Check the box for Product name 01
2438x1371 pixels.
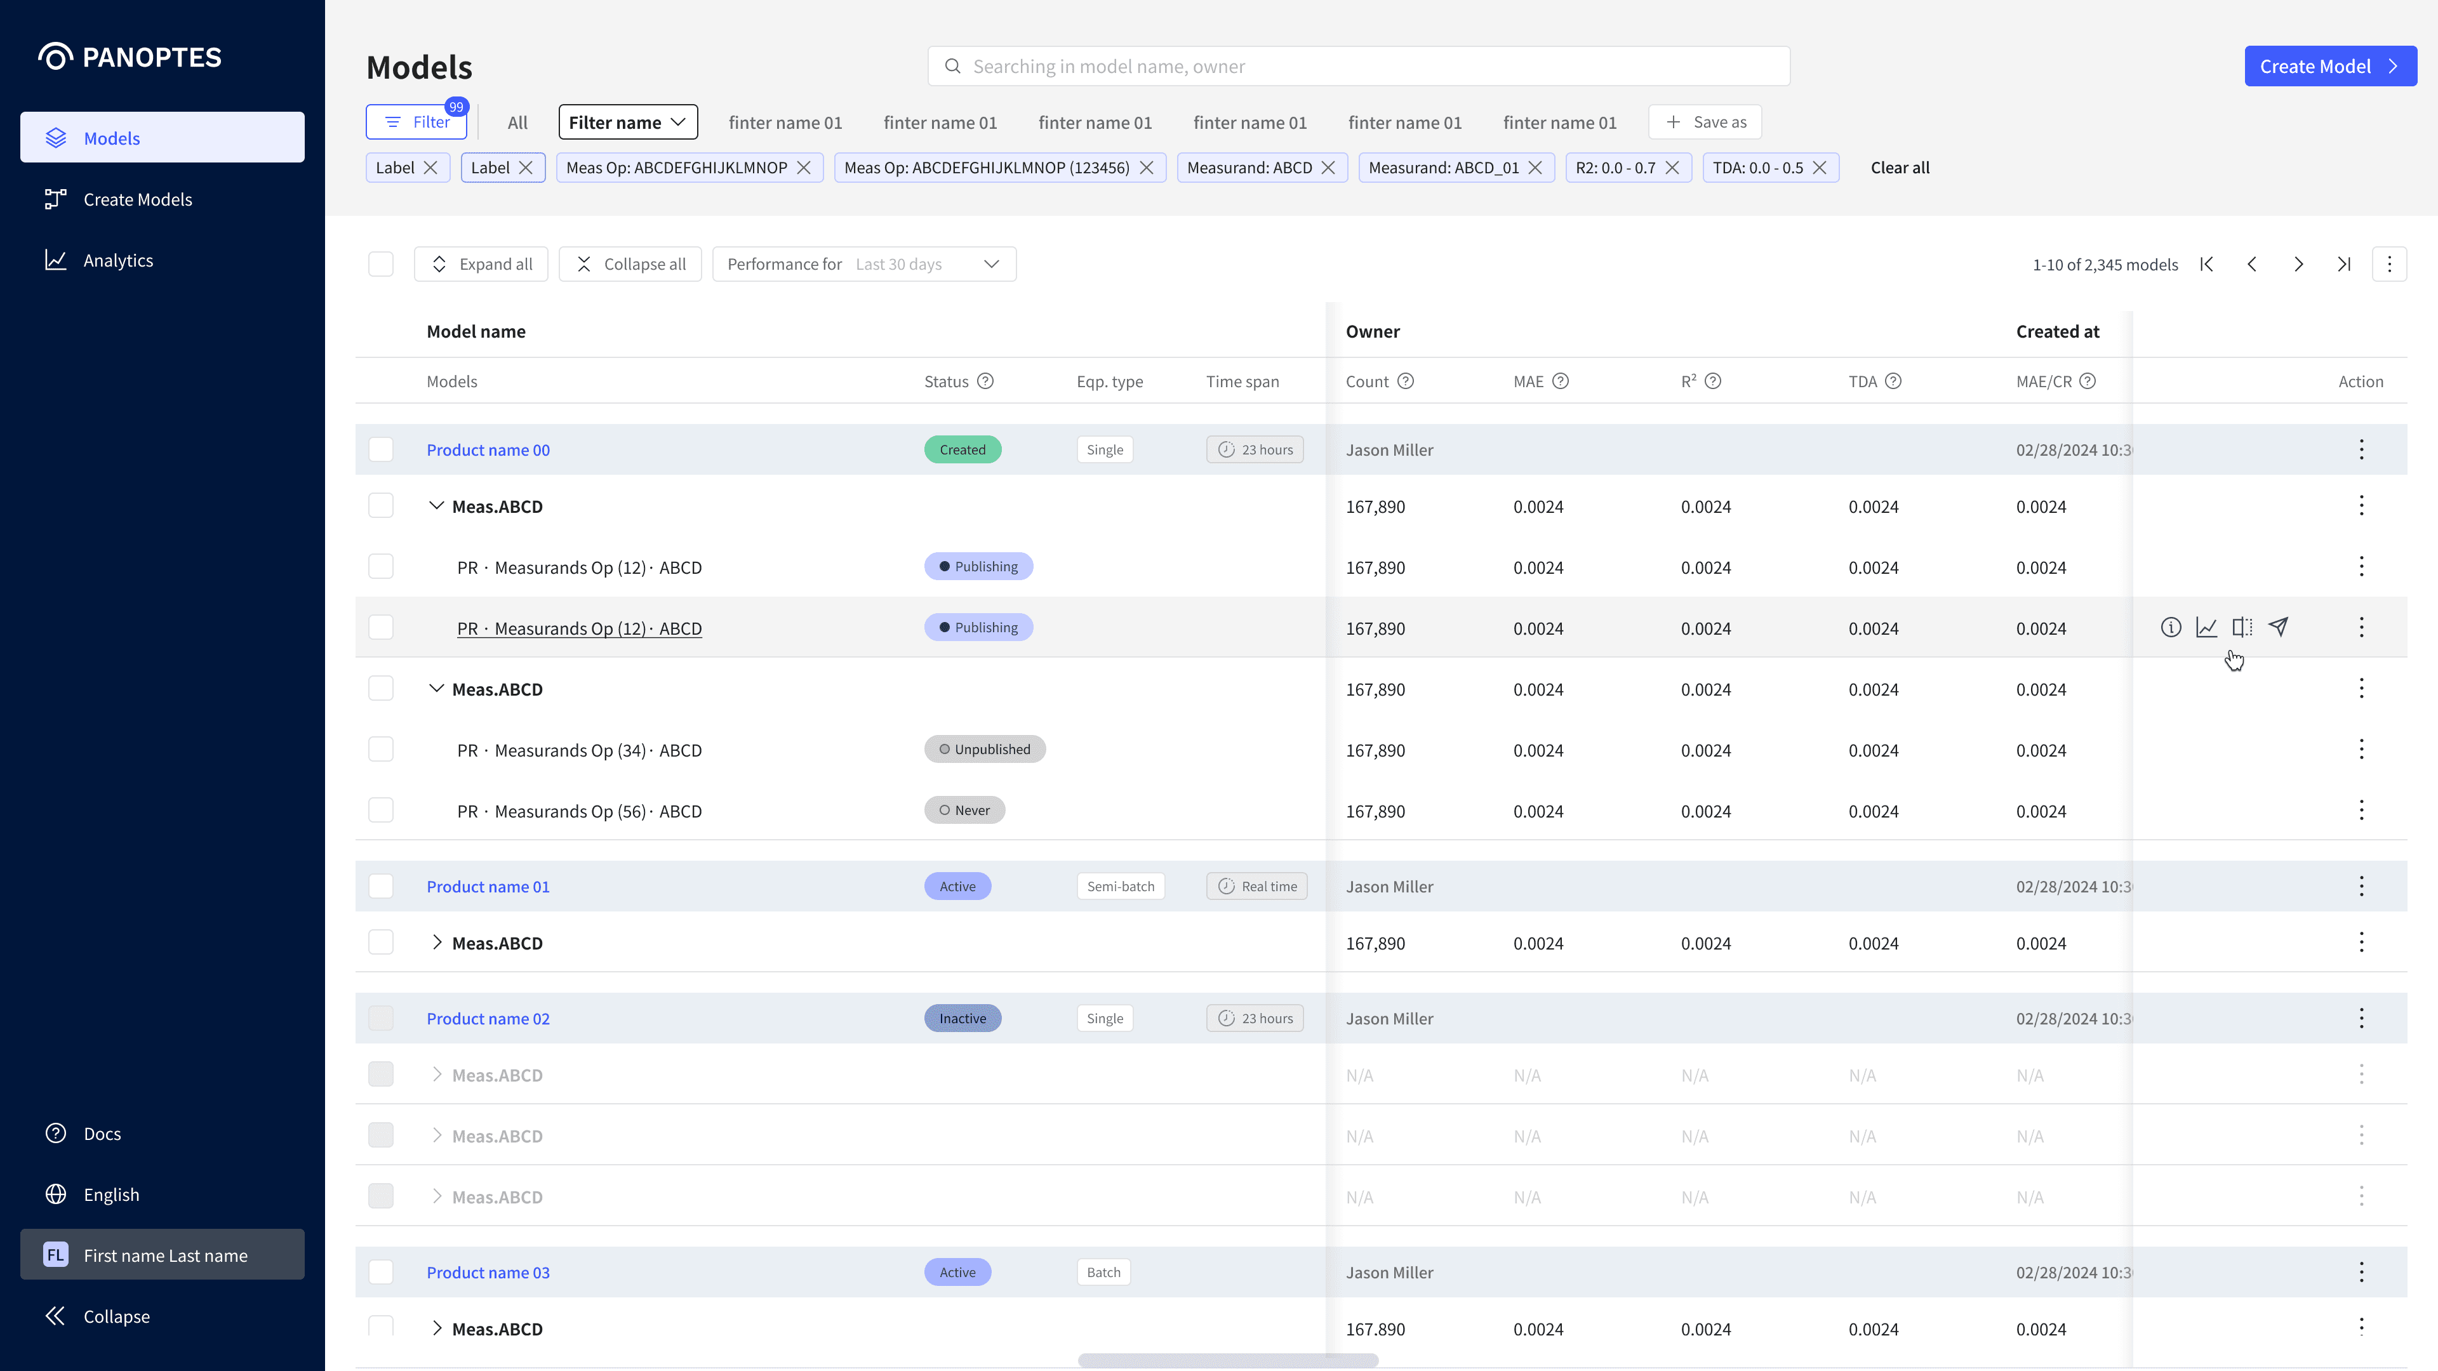click(380, 887)
